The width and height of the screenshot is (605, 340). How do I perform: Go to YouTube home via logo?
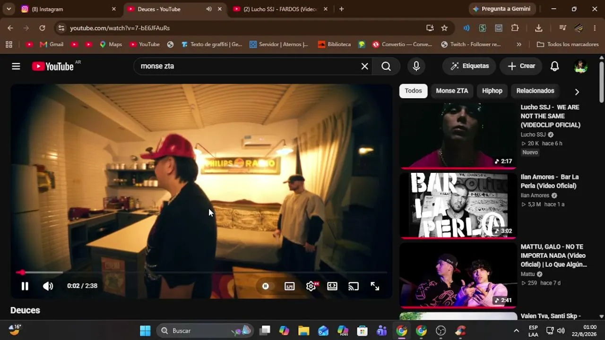pyautogui.click(x=53, y=66)
